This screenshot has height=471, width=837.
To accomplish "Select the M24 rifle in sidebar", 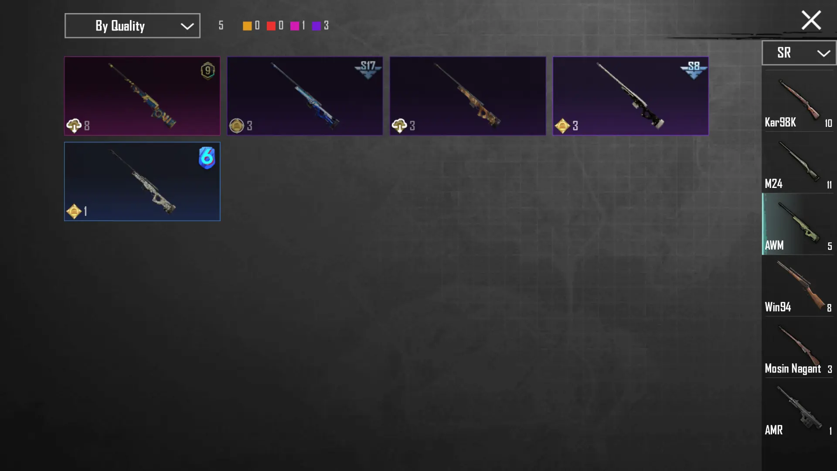I will coord(799,163).
